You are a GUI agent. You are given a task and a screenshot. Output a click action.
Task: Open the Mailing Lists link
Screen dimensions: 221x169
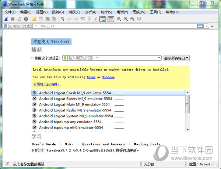click(147, 144)
